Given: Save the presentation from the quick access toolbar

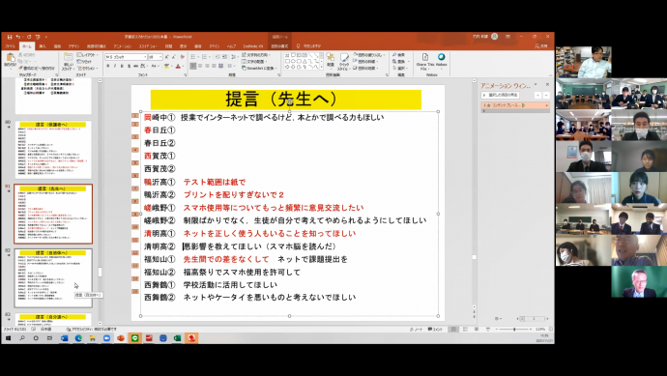Looking at the screenshot, I should tap(10, 37).
